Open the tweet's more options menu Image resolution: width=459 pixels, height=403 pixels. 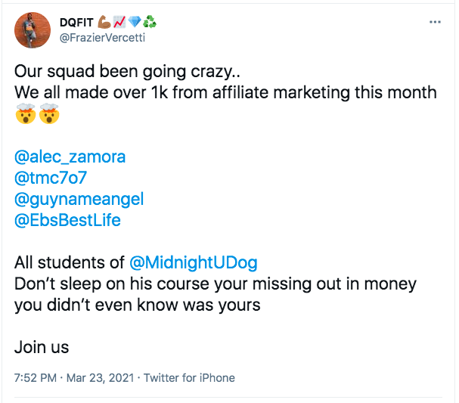click(x=435, y=22)
